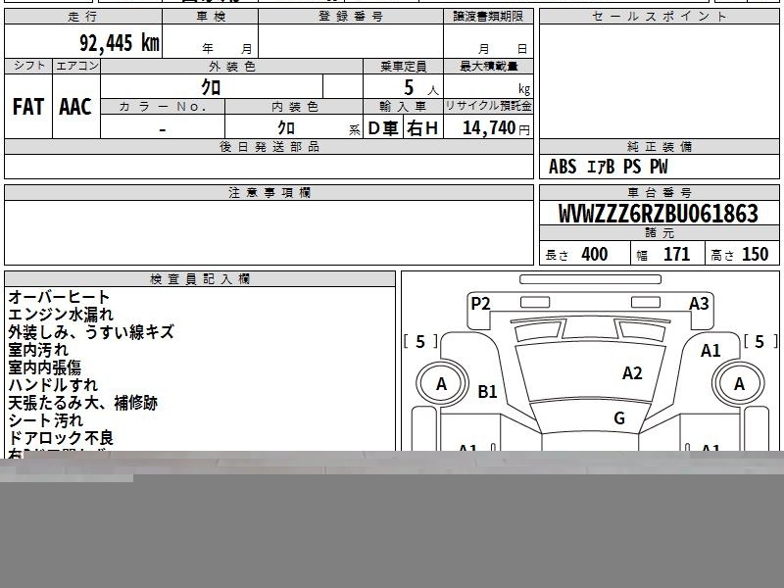The height and width of the screenshot is (588, 784).
Task: Click the 月 日 field under 譲渡書類期限
Action: 488,41
